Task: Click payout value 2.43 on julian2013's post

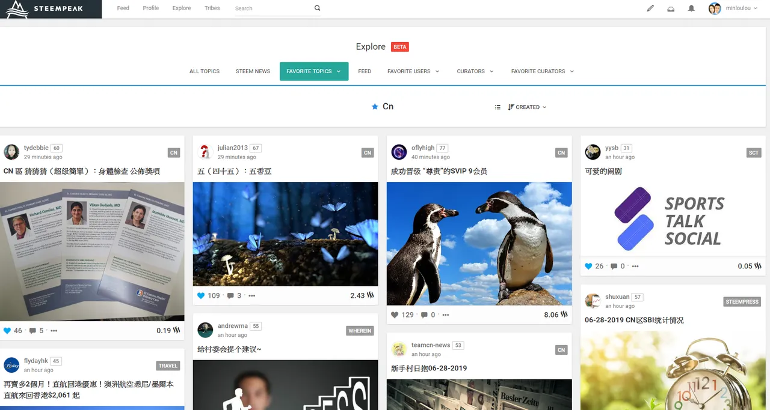Action: 357,295
